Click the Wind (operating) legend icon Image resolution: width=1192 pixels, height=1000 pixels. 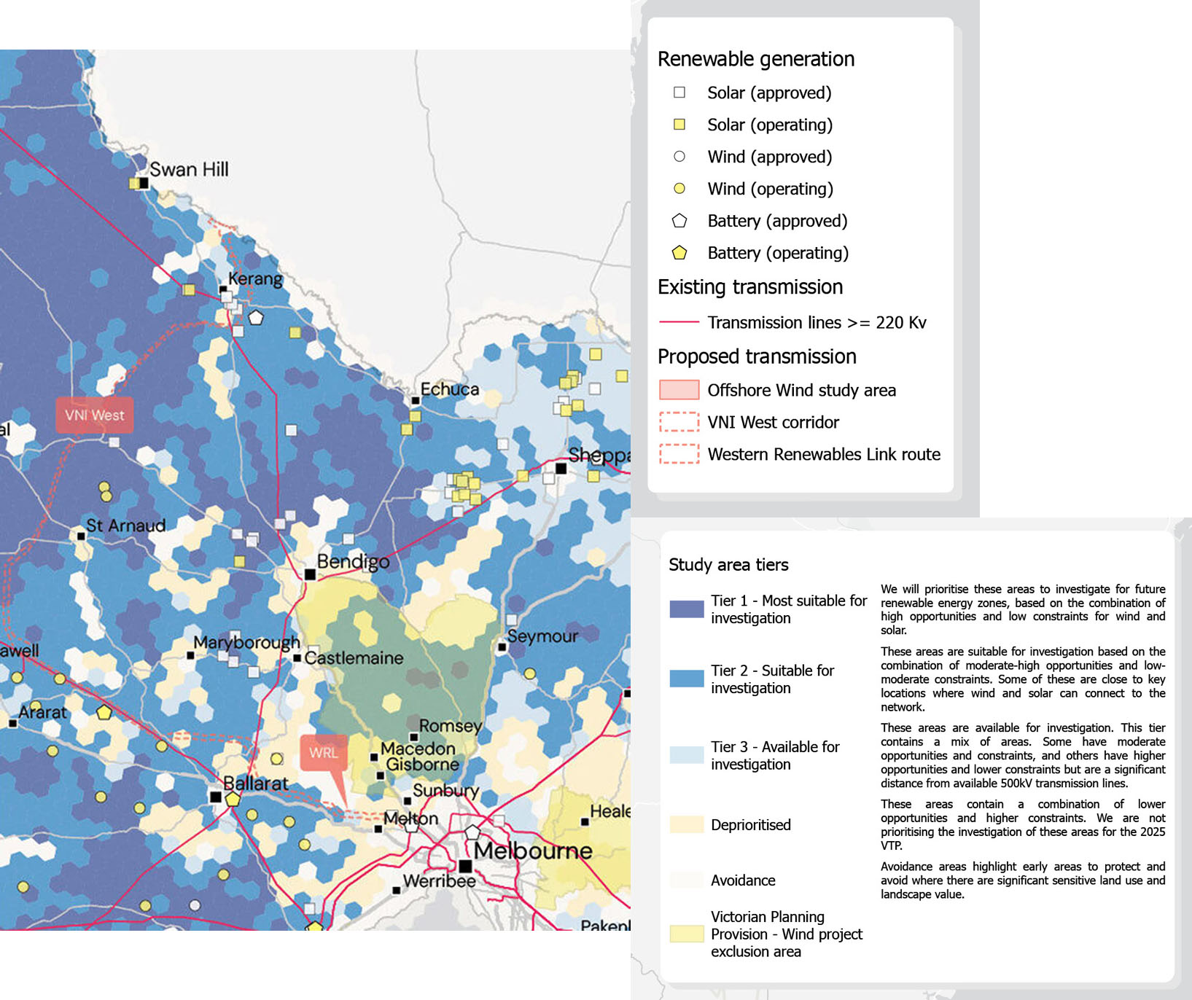click(x=679, y=189)
